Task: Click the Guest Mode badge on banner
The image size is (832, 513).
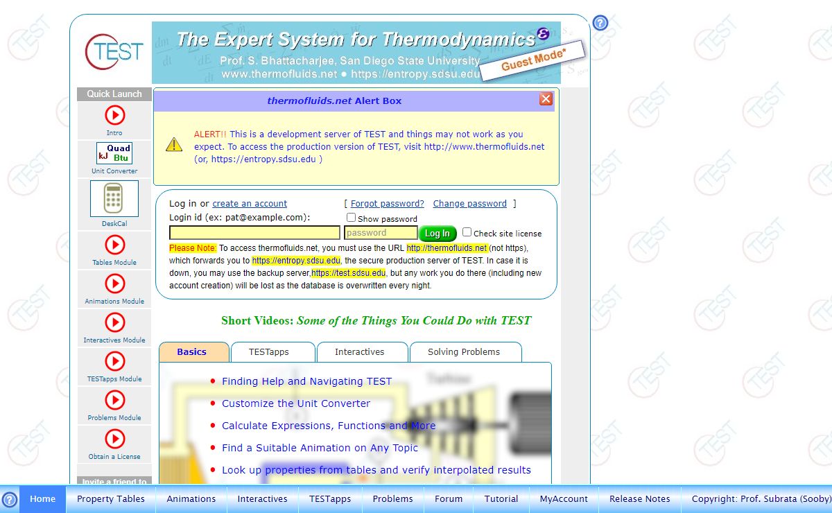Action: pos(533,60)
